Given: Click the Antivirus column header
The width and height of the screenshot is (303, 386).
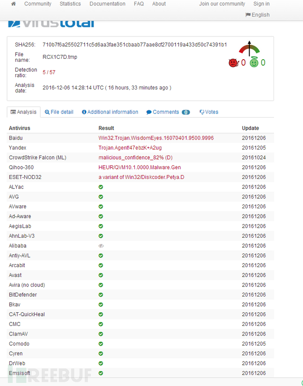Looking at the screenshot, I should 19,128.
